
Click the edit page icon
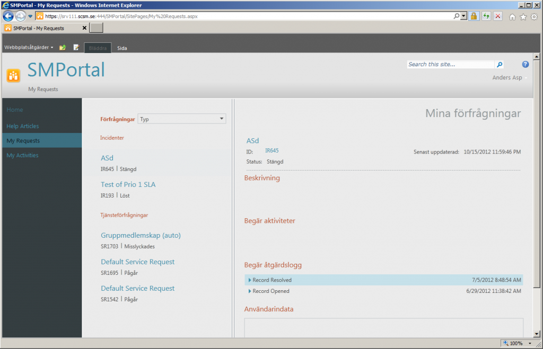(x=76, y=47)
